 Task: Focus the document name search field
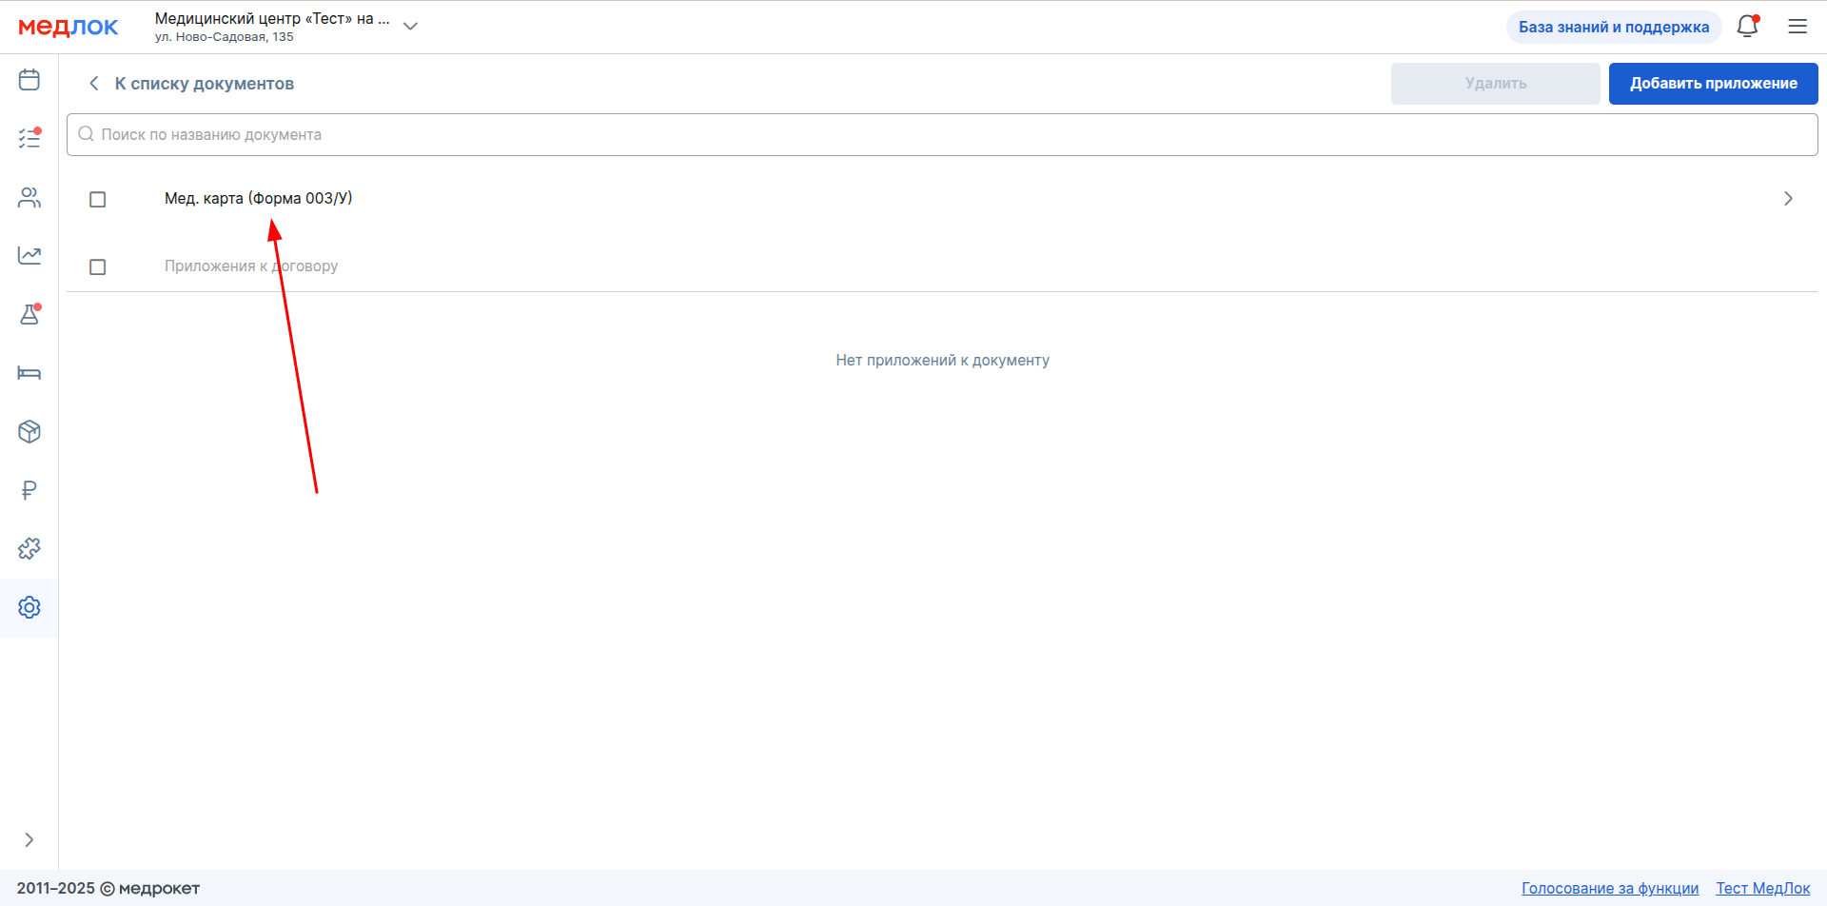(942, 135)
